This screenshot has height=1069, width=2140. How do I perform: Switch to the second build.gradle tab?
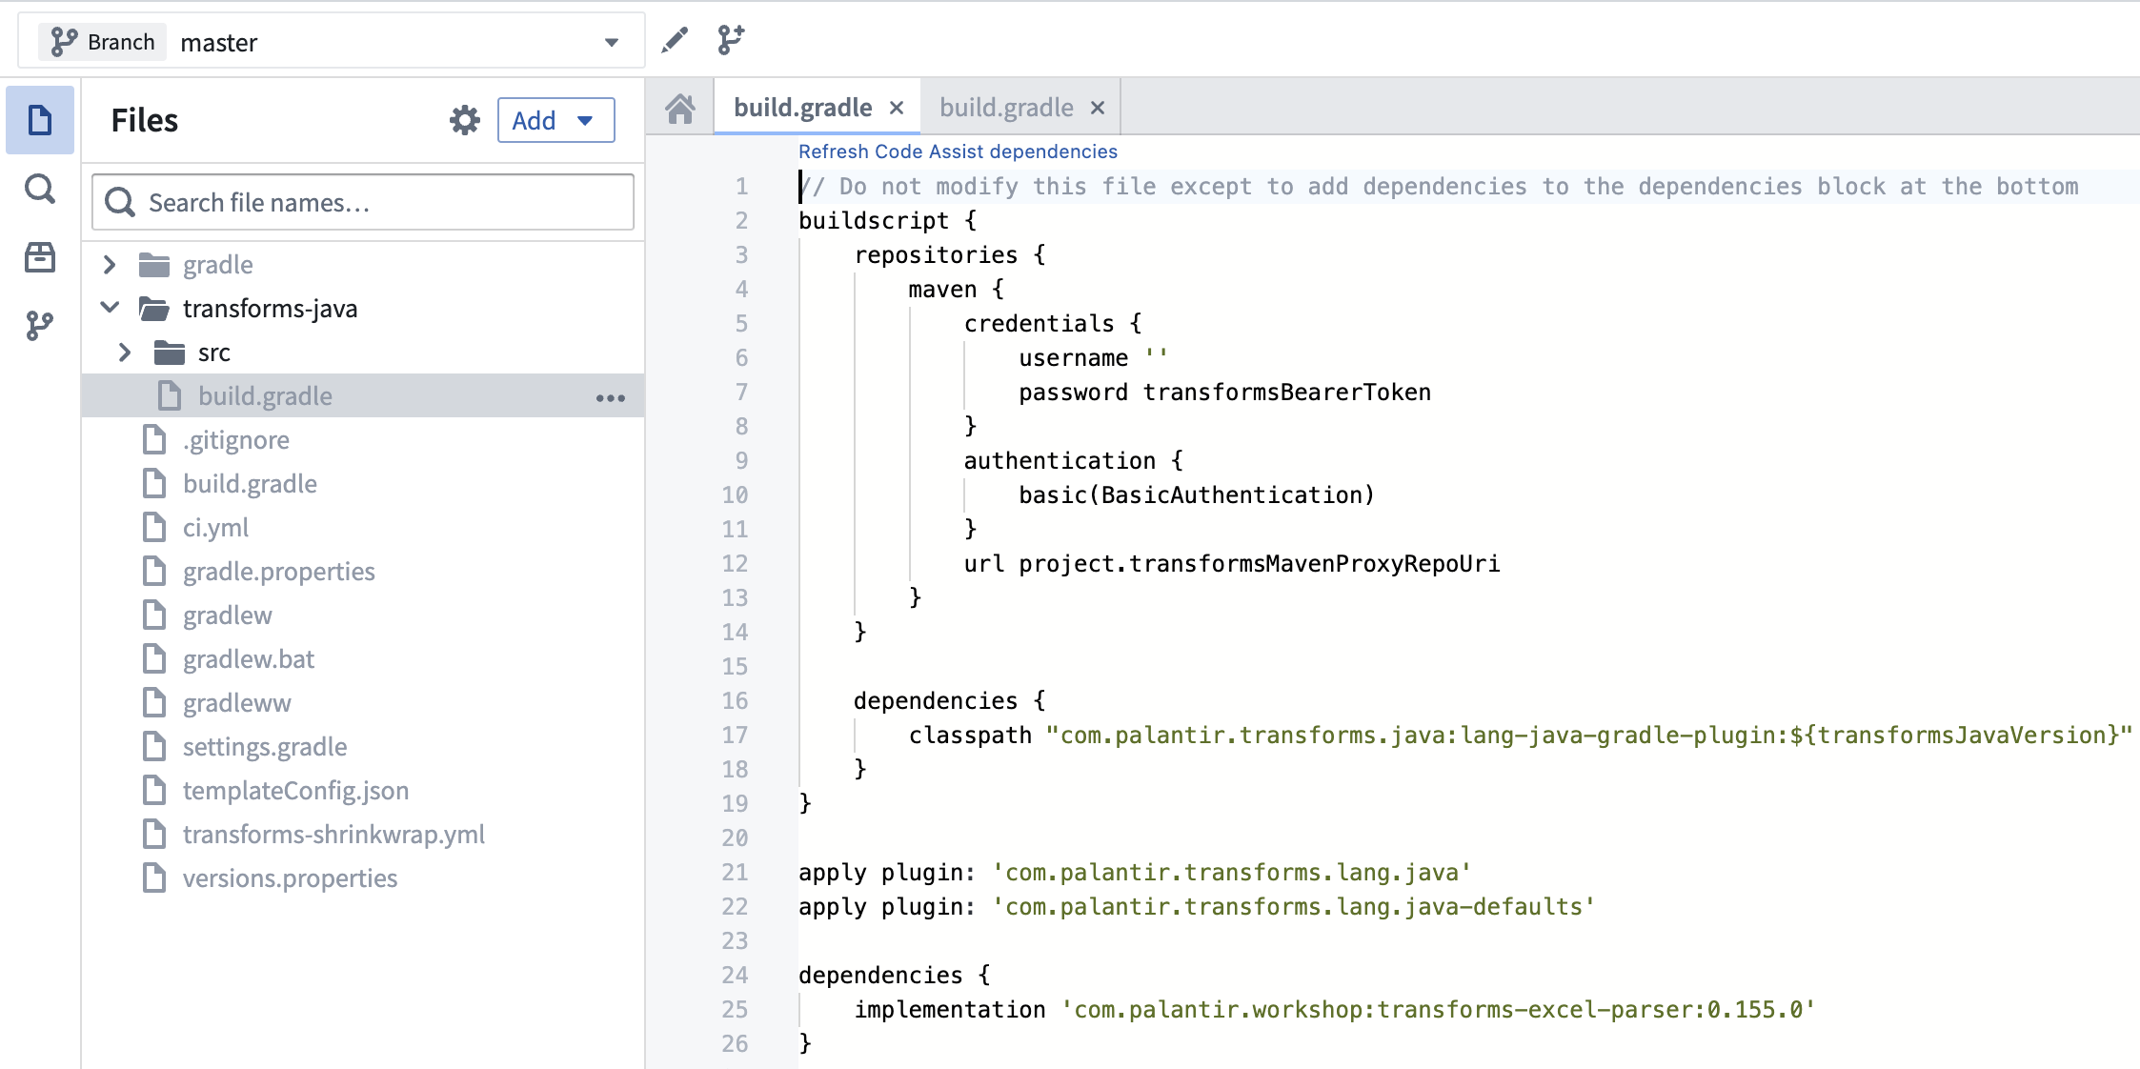point(1006,108)
